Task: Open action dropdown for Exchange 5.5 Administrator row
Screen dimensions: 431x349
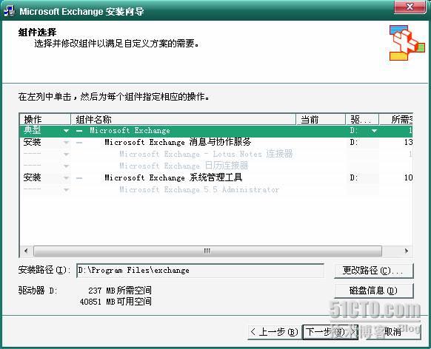Action: pos(66,190)
